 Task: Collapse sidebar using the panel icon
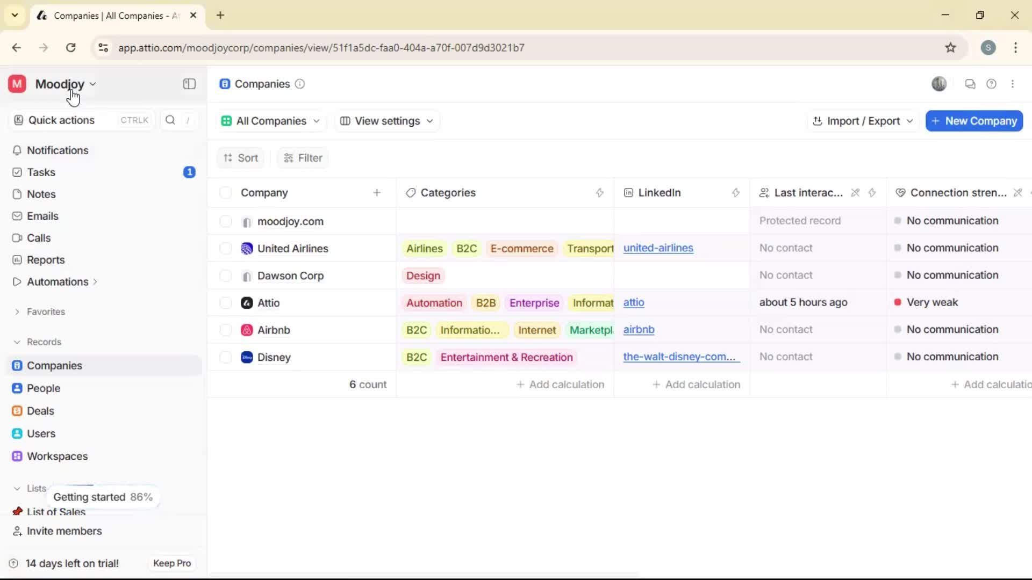(189, 84)
